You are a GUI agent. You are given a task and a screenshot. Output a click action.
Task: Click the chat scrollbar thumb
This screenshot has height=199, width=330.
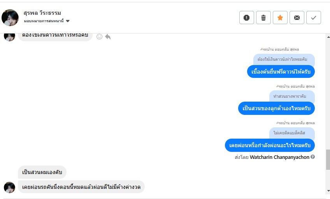pos(328,160)
